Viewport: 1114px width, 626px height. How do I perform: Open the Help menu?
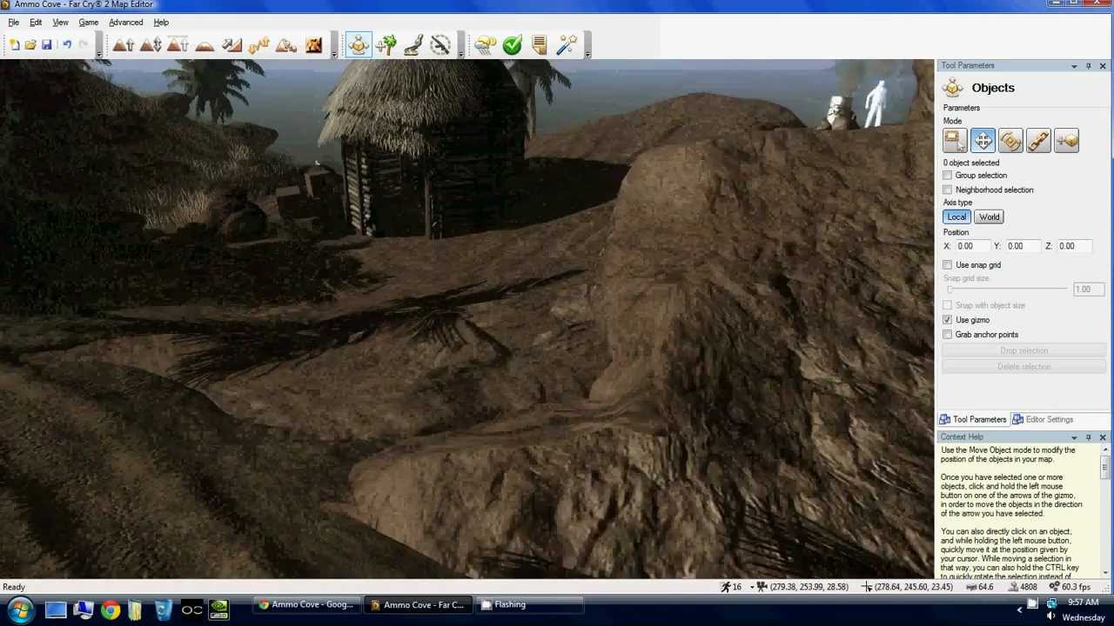click(161, 22)
